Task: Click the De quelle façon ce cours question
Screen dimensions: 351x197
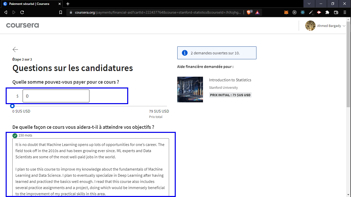Action: [83, 127]
